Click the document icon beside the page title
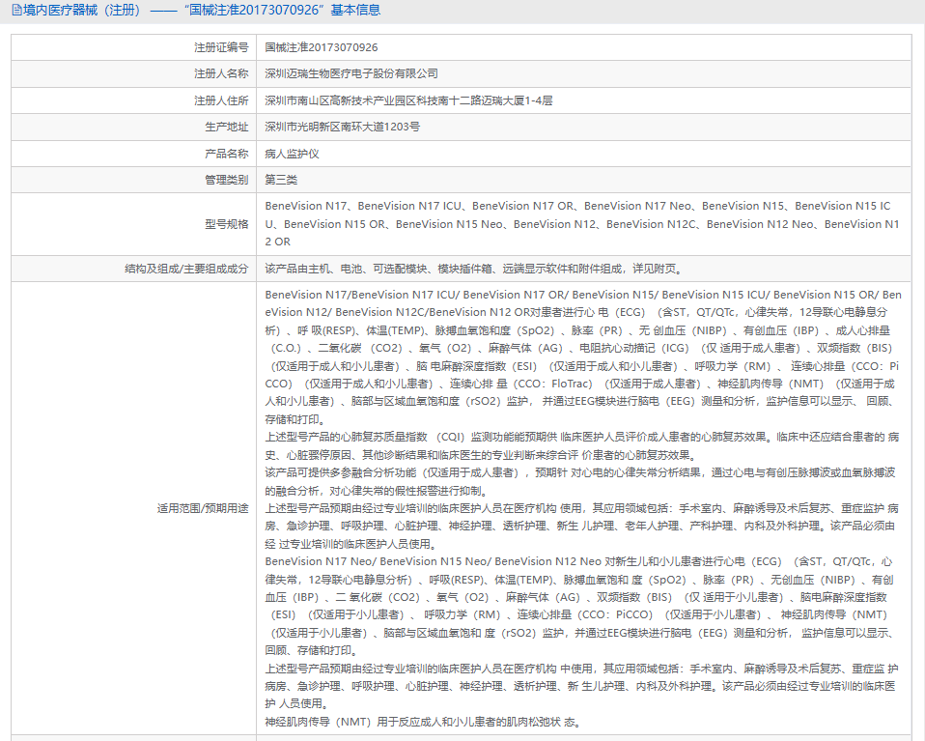Viewport: 925px width, 741px height. pos(16,10)
